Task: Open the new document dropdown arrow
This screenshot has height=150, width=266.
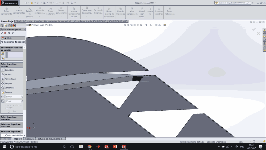Action: pyautogui.click(x=29, y=3)
